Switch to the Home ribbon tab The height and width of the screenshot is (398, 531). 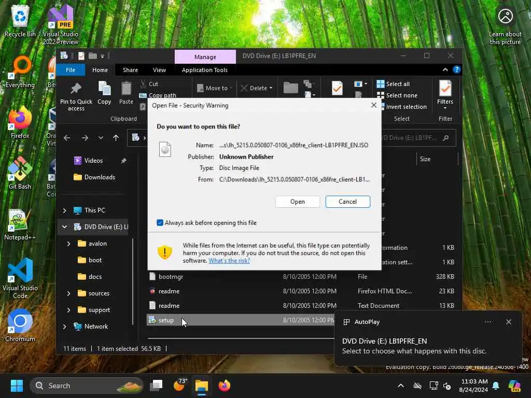(100, 70)
